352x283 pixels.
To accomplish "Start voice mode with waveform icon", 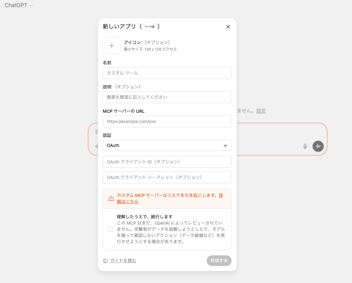I will (x=318, y=146).
